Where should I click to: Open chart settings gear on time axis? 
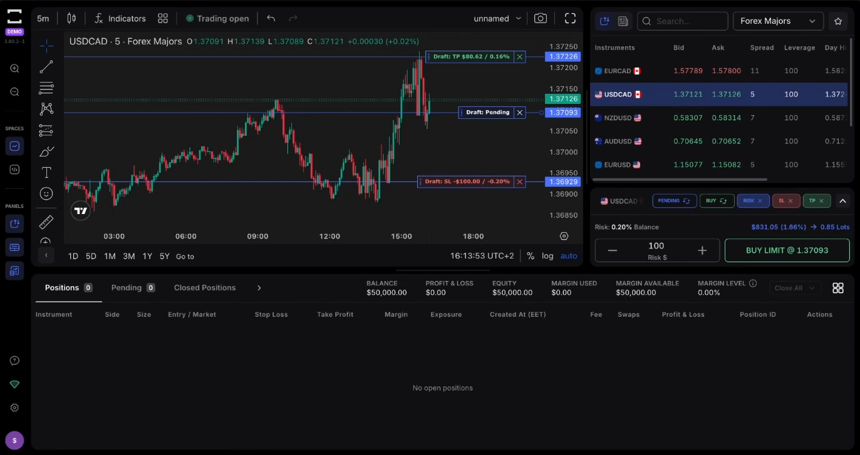(x=564, y=237)
